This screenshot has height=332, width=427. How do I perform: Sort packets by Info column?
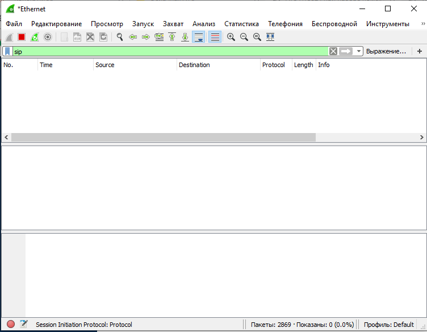pyautogui.click(x=371, y=65)
